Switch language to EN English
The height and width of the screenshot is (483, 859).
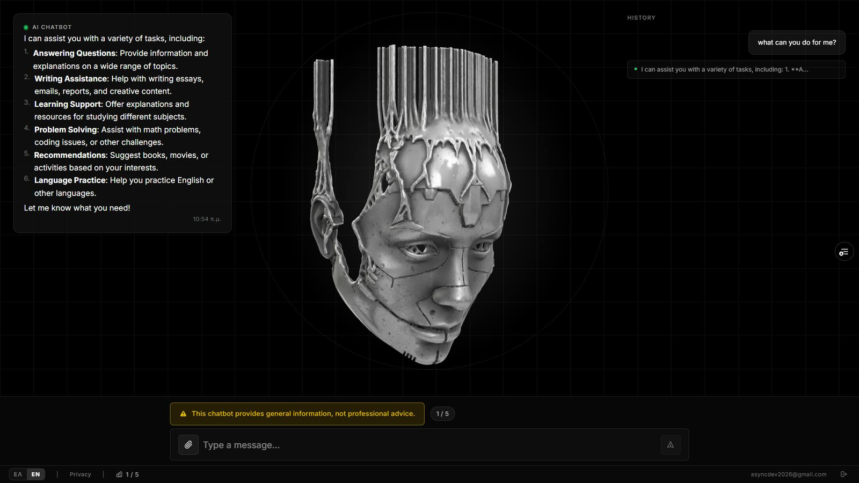[35, 474]
